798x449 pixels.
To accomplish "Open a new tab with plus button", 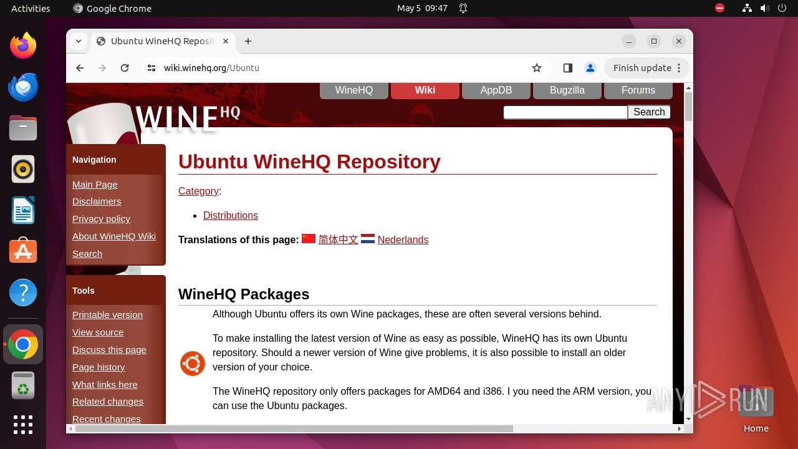I will [x=248, y=41].
